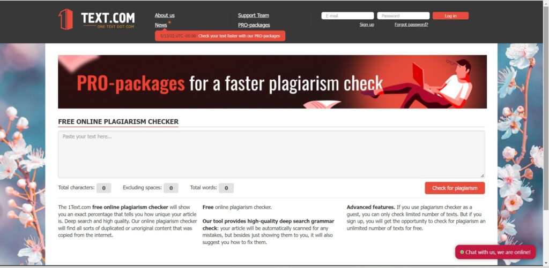Click the Log in button
The width and height of the screenshot is (549, 268).
click(450, 16)
